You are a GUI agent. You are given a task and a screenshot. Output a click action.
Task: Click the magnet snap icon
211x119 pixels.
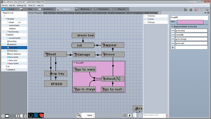pos(31,115)
